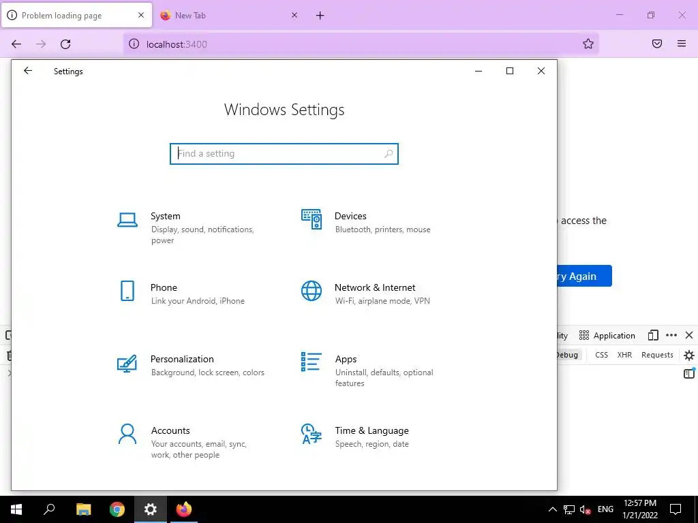Viewport: 698px width, 523px height.
Task: Open the Time & Language icon
Action: (x=311, y=434)
